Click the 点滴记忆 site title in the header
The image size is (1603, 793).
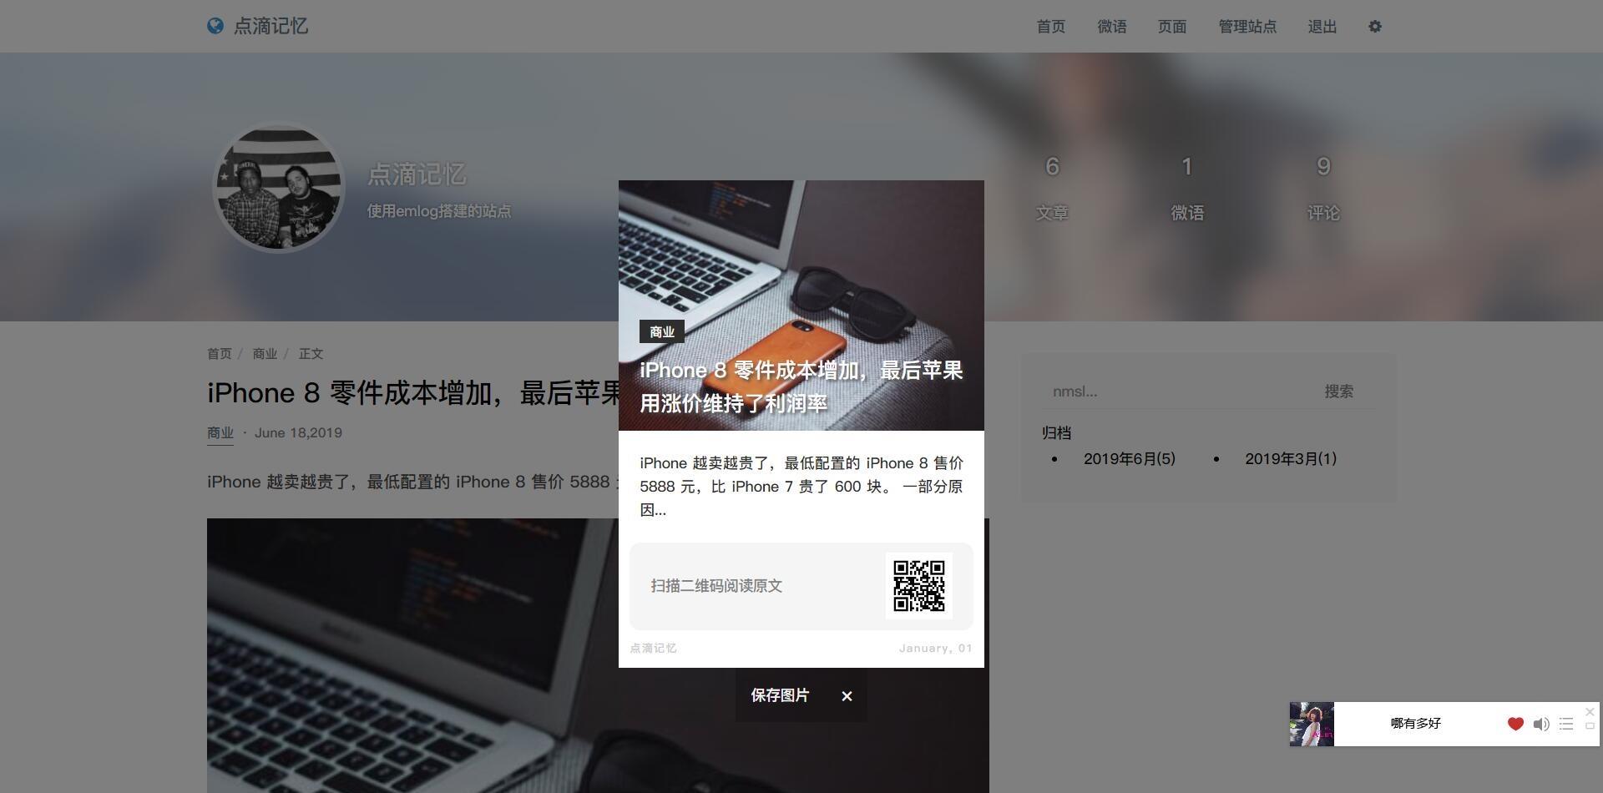(271, 26)
